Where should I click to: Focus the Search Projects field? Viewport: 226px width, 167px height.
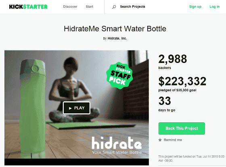click(133, 6)
